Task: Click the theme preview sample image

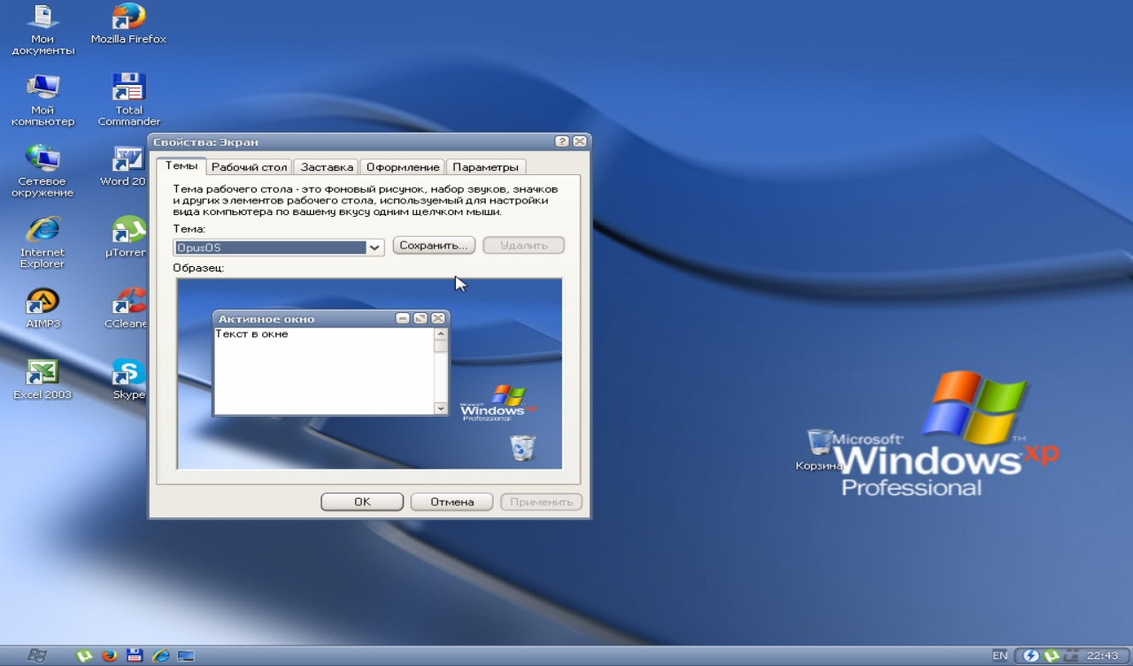Action: coord(369,373)
